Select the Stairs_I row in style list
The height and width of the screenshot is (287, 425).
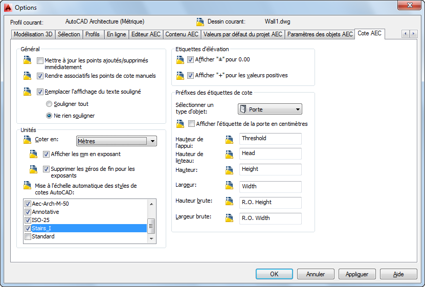click(85, 228)
